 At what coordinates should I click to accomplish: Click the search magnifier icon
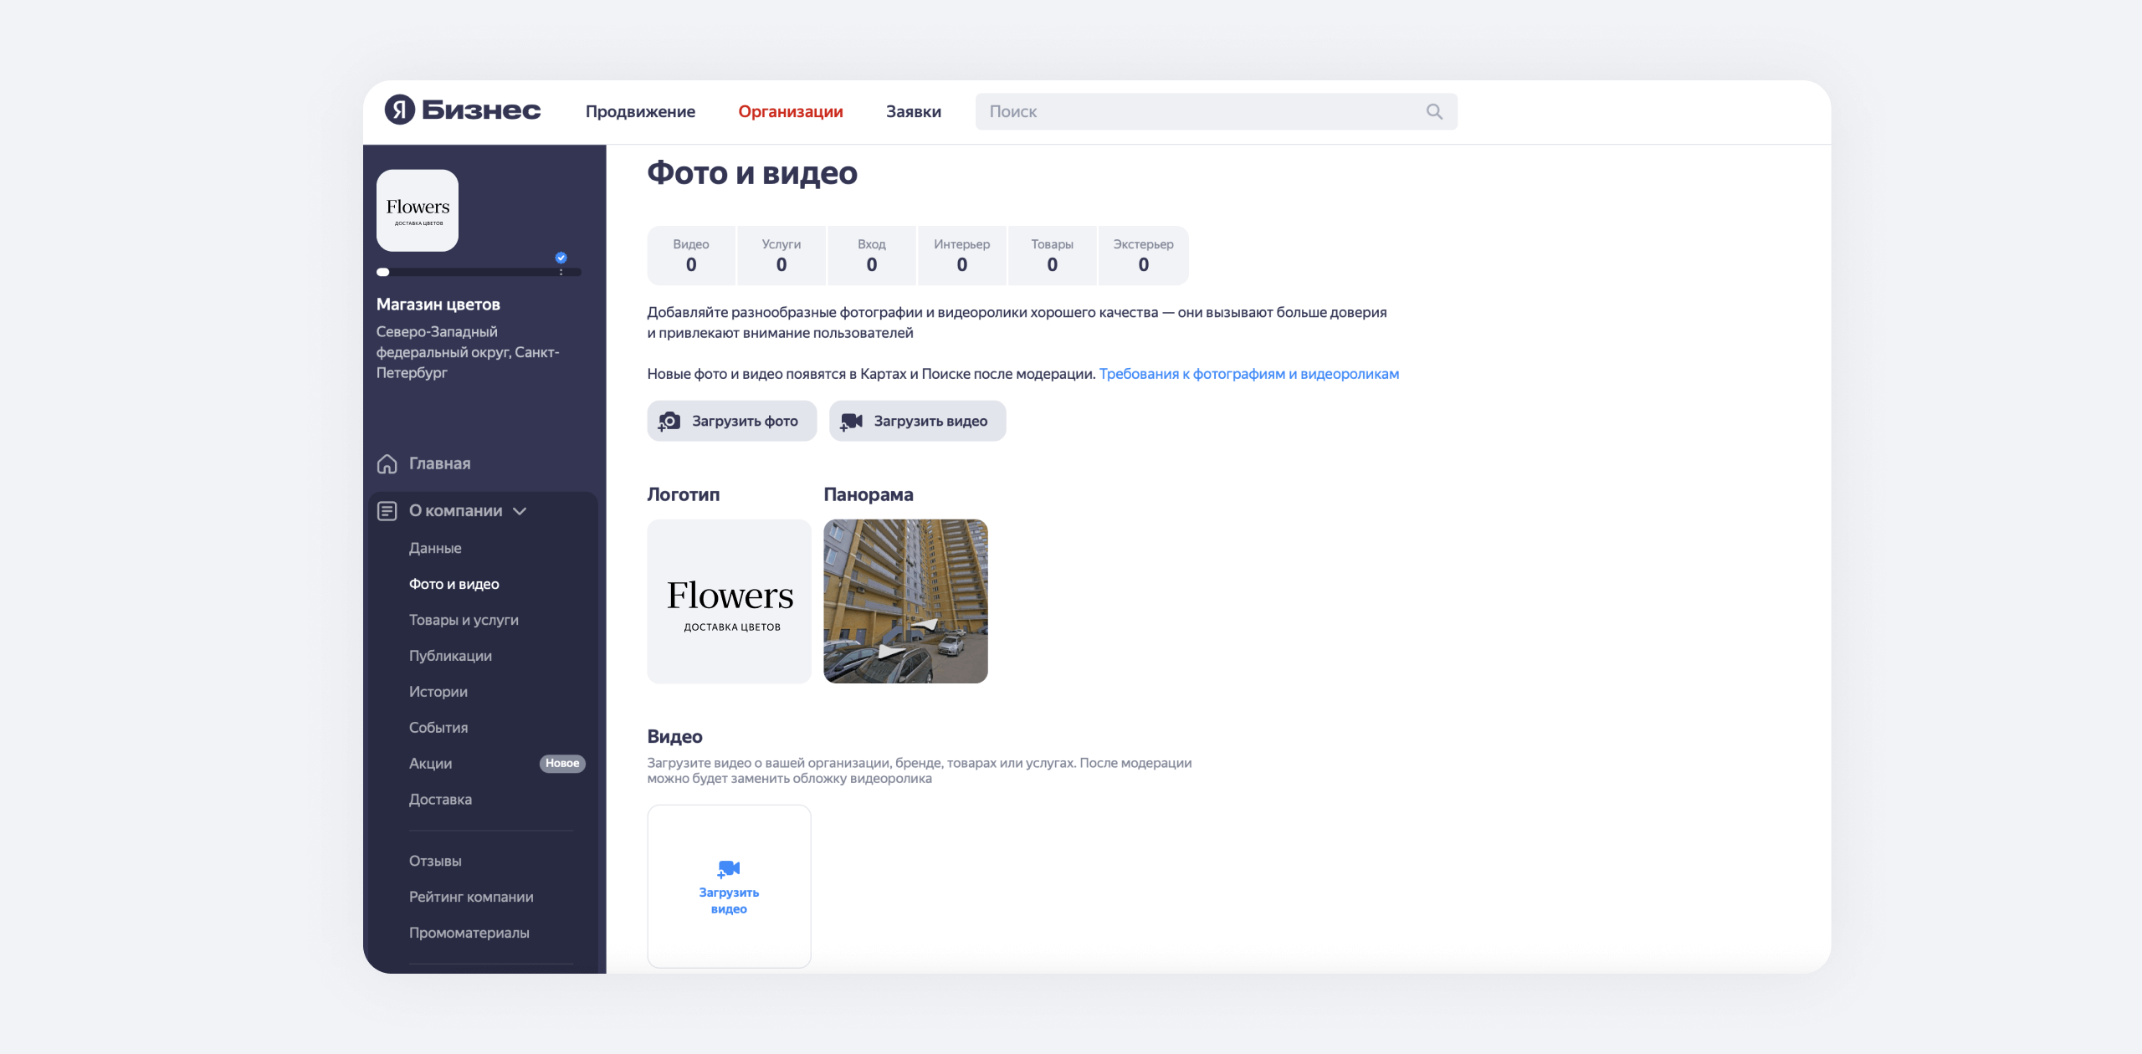(1434, 111)
